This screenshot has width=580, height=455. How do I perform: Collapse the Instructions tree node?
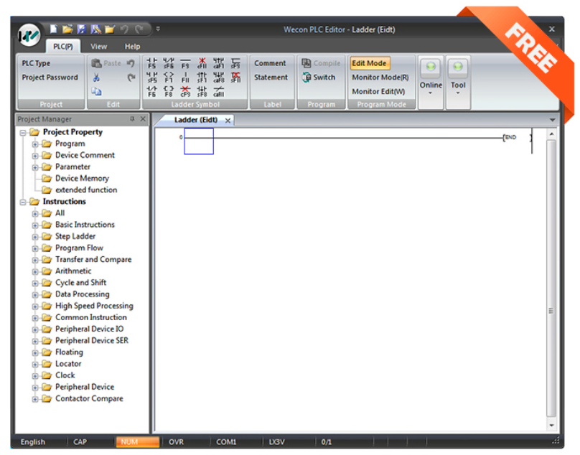tap(23, 202)
